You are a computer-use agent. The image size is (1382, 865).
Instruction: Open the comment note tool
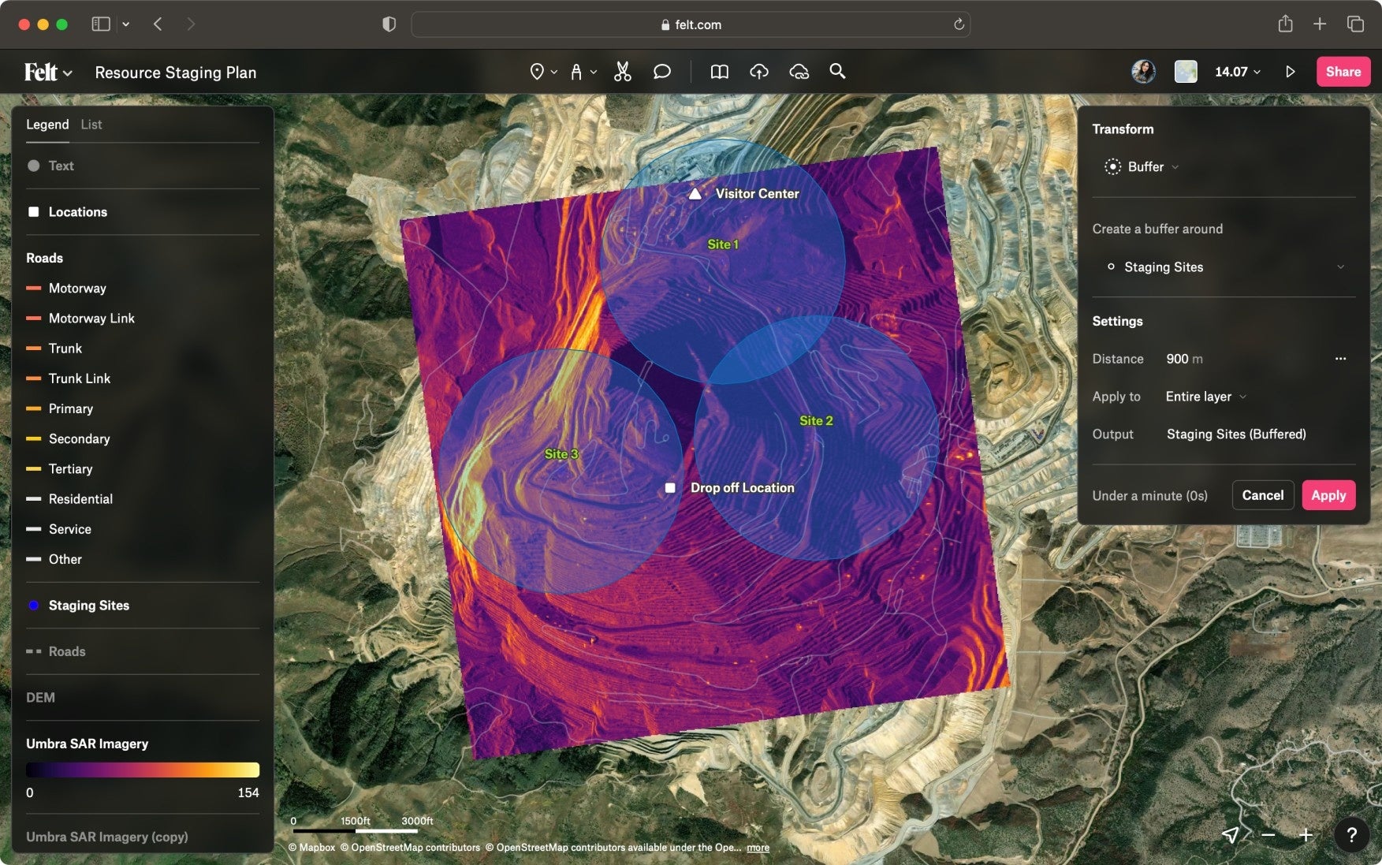pyautogui.click(x=661, y=72)
